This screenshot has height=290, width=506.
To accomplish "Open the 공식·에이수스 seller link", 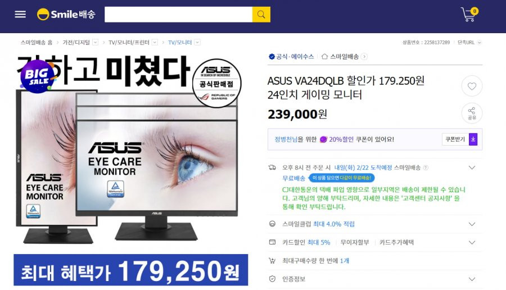I will click(x=291, y=57).
